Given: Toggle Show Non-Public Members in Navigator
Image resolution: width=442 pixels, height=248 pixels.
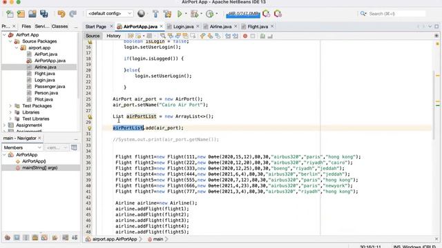Looking at the screenshot, I should point(35,238).
